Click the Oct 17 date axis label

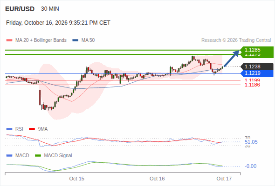click(x=224, y=179)
